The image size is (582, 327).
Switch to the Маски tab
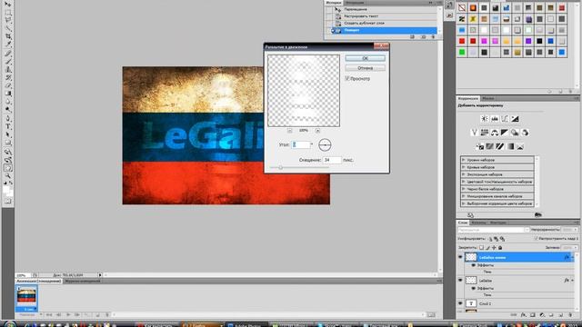(488, 98)
